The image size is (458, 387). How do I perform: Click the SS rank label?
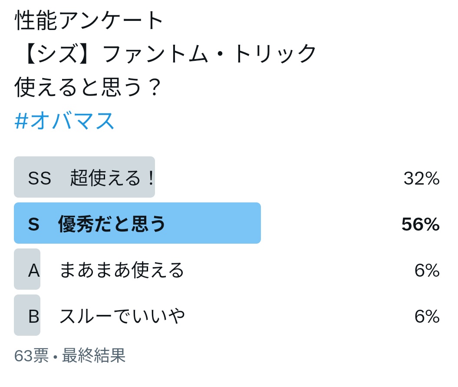click(40, 178)
